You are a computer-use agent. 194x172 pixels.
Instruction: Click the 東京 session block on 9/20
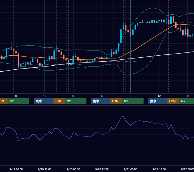pyautogui.click(x=101, y=101)
